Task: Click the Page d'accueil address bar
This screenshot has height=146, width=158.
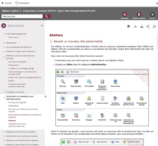Action: coord(107,72)
